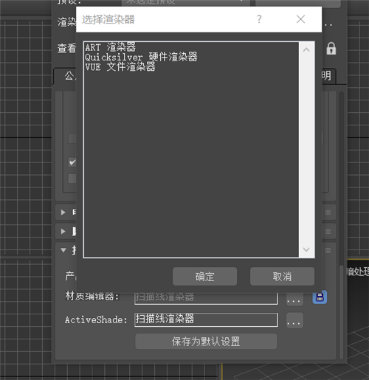Confirm selection with the 确定 button
The image size is (369, 380).
tap(204, 277)
